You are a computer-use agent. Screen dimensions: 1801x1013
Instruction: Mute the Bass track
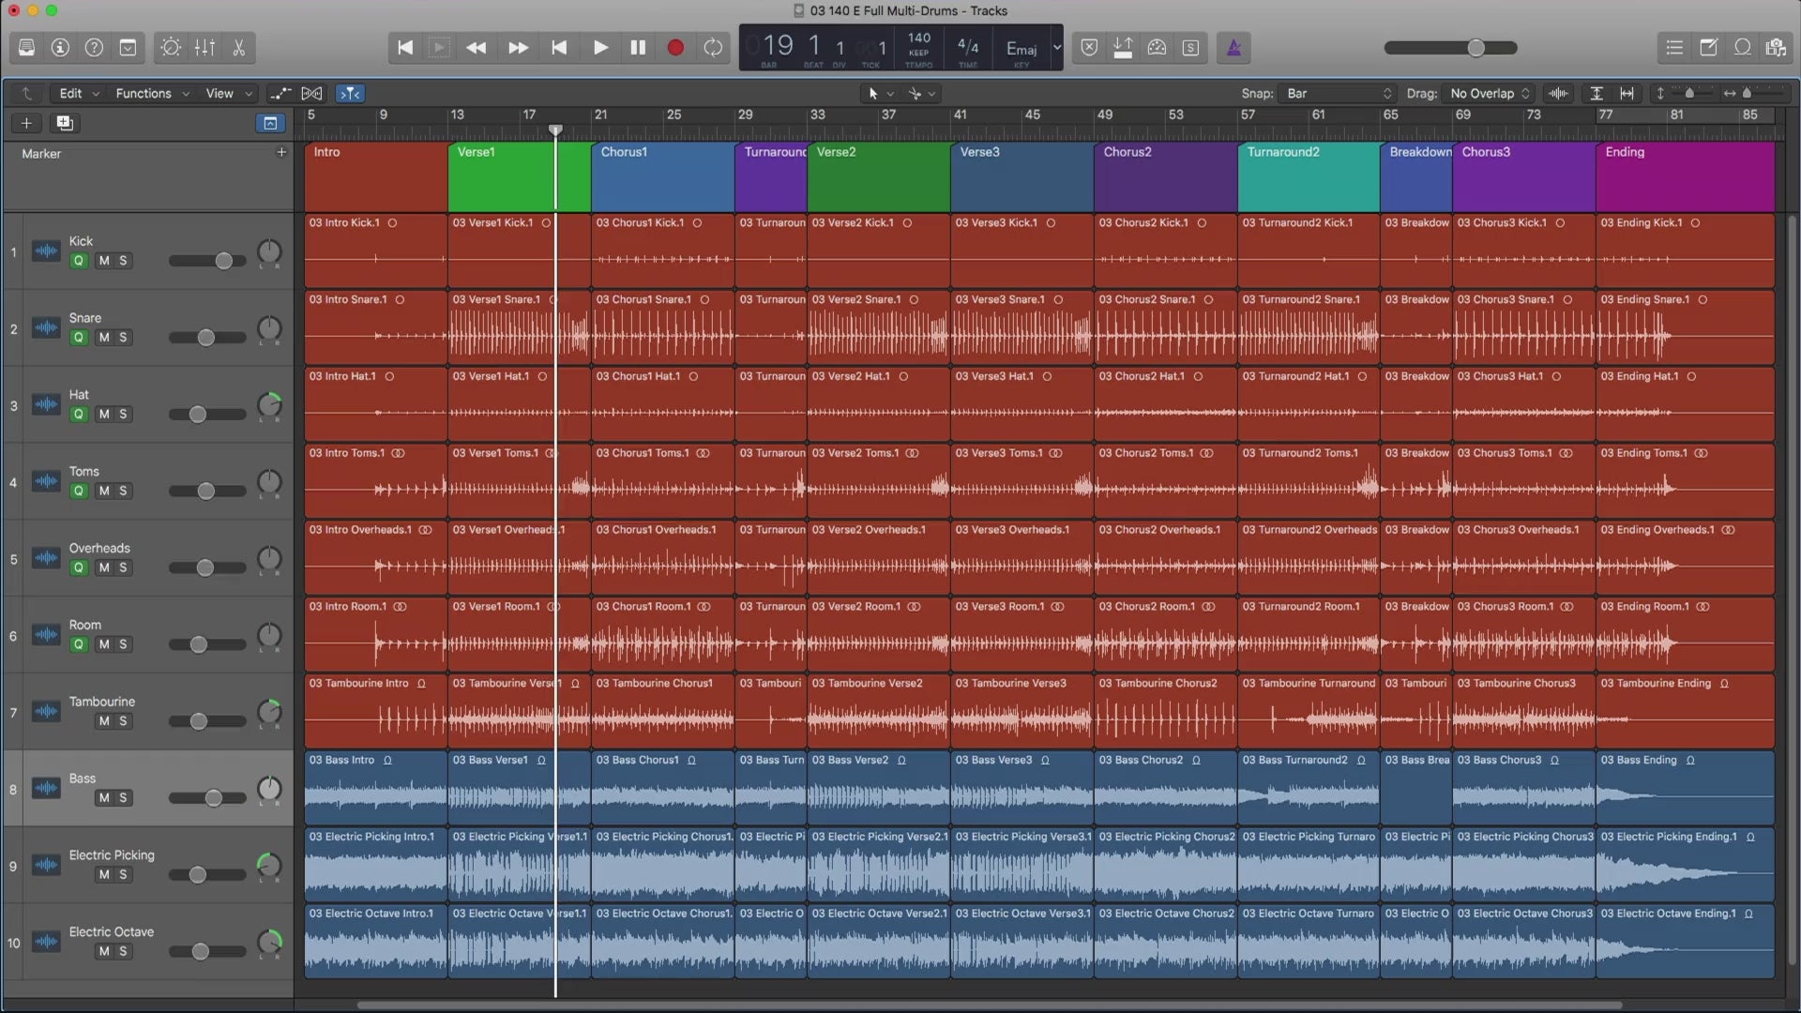(103, 798)
